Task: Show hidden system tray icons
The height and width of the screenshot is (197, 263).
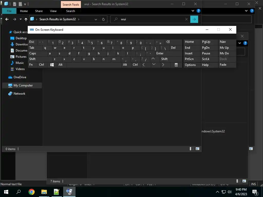Action: tap(217, 192)
